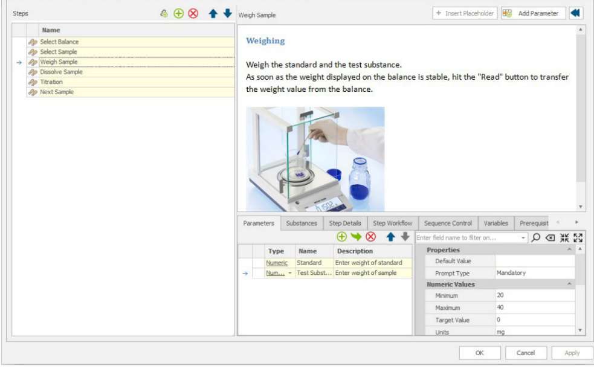Select the Titration step in list
594x369 pixels.
pos(51,82)
